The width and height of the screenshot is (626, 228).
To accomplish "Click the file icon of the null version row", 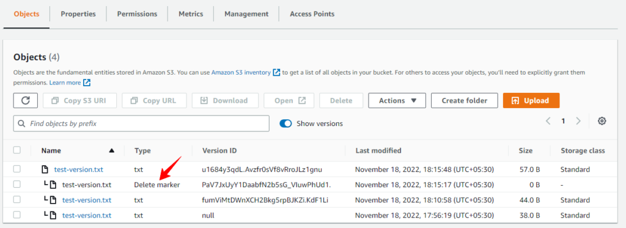I will 53,215.
